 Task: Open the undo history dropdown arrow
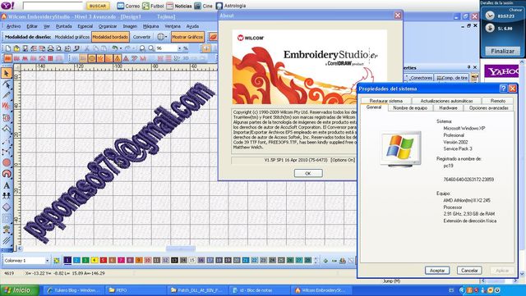[121, 48]
